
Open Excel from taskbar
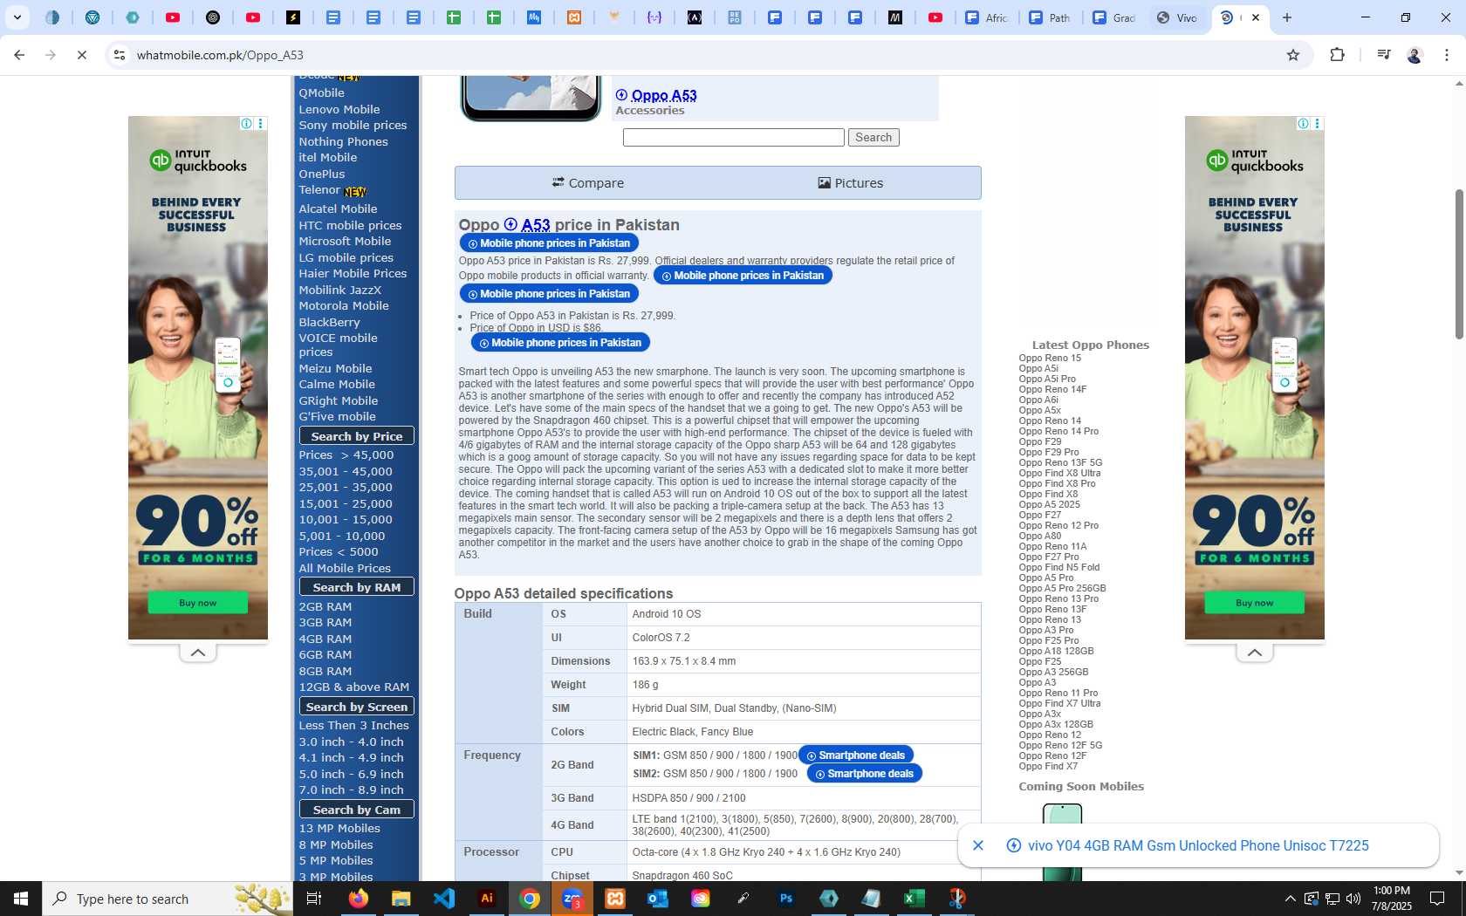click(x=914, y=899)
